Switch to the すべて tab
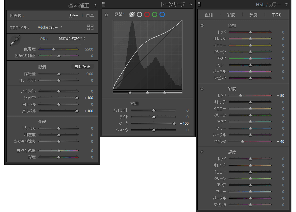Viewport: 296px width, 212px height. tap(277, 15)
